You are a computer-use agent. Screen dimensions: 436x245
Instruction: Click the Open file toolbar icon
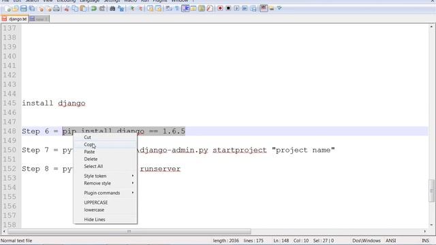point(15,9)
